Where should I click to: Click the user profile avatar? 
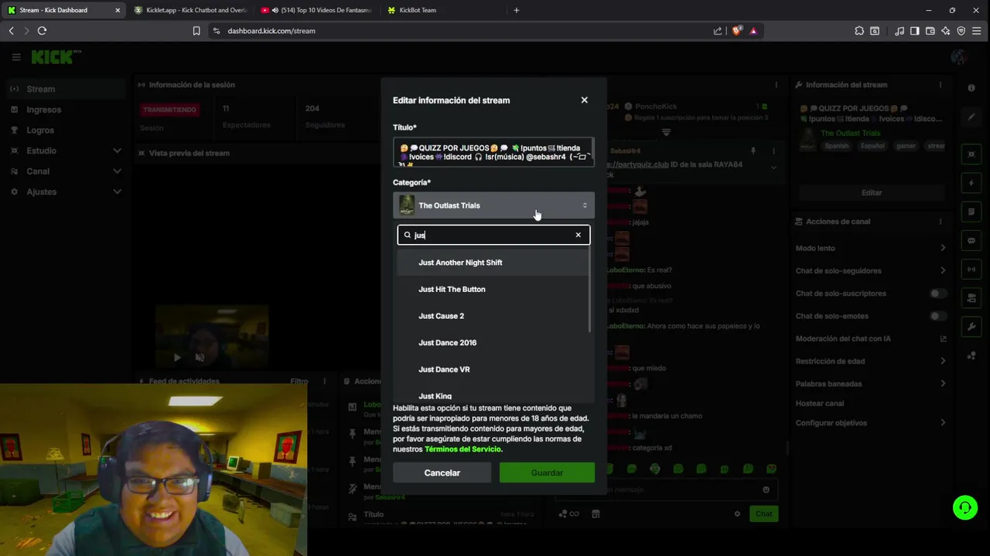coord(959,57)
